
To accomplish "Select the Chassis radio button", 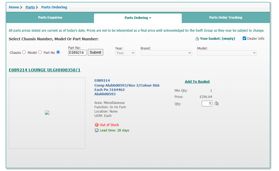I will coord(24,52).
